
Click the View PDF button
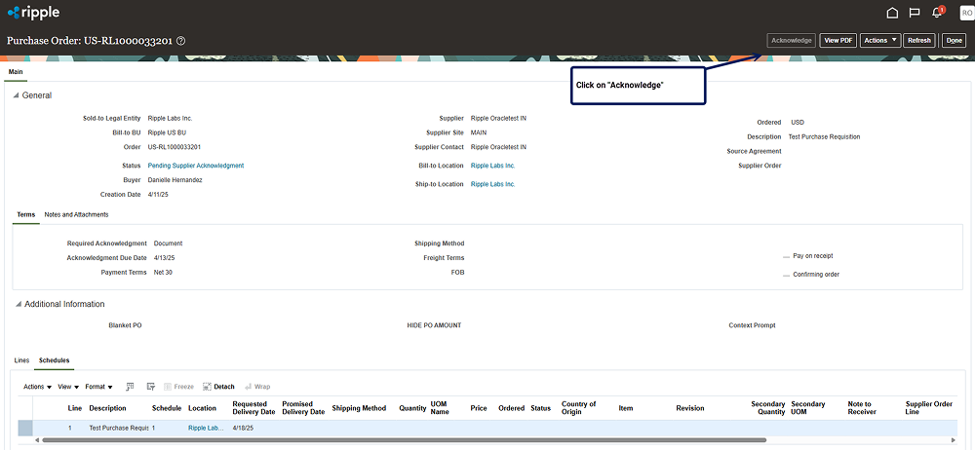click(x=838, y=40)
